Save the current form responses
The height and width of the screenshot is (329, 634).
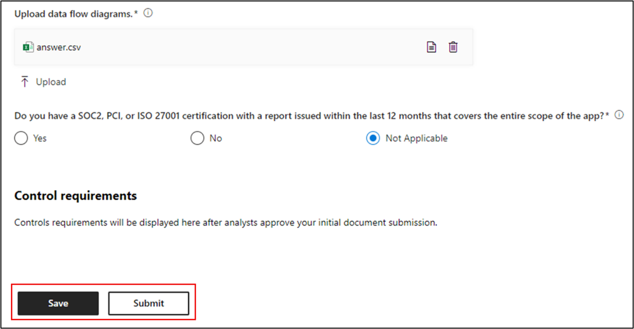pos(58,303)
